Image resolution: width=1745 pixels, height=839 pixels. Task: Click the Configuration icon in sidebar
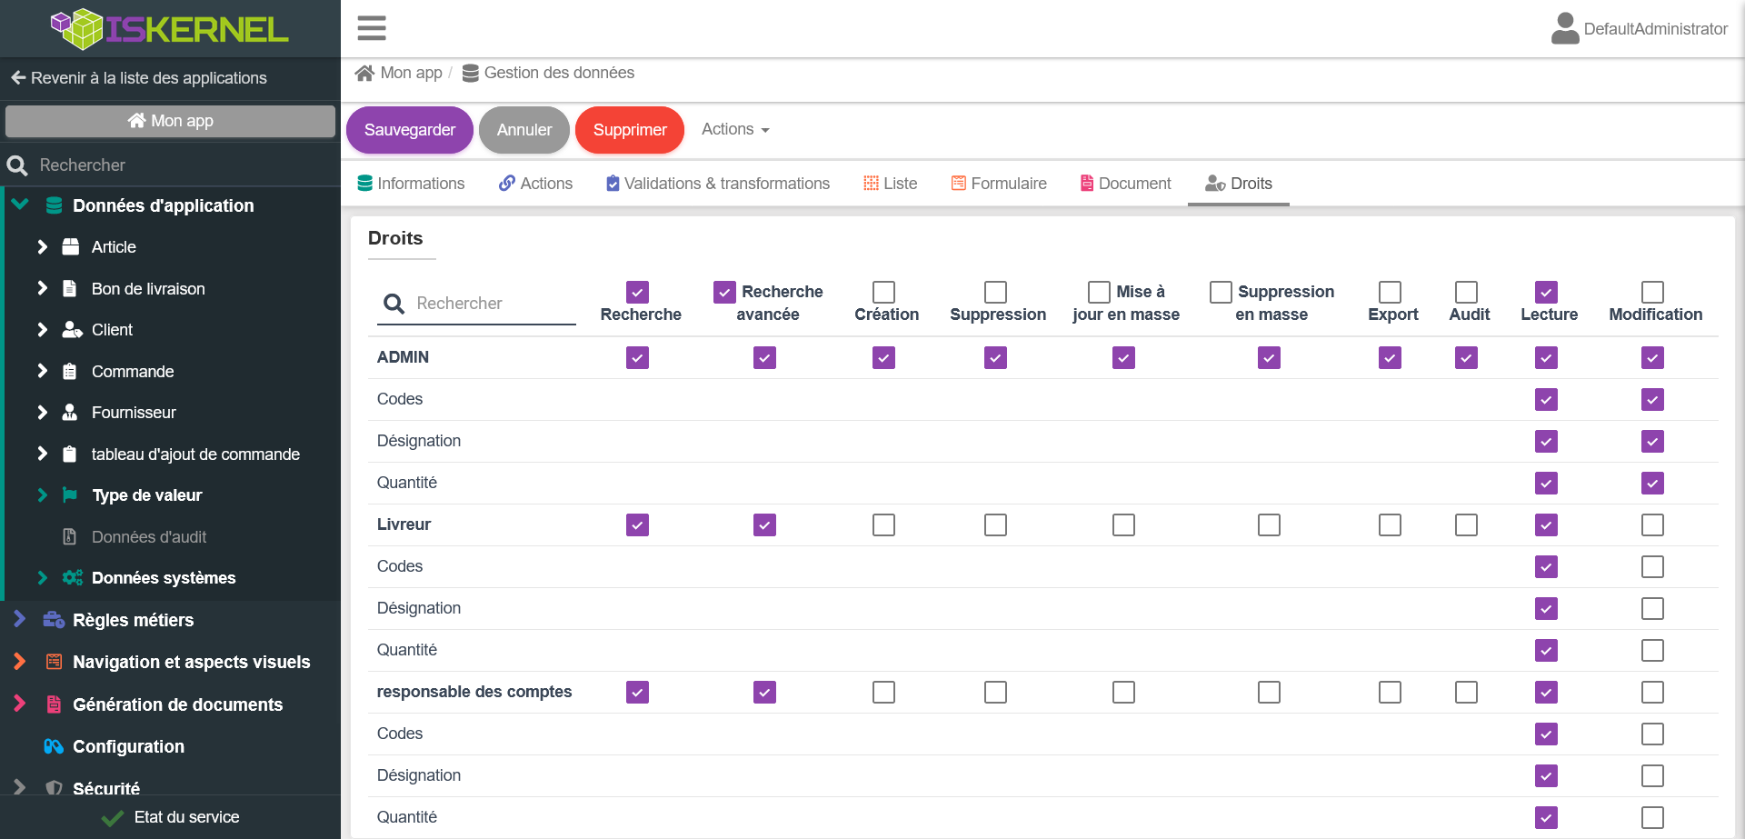[54, 746]
